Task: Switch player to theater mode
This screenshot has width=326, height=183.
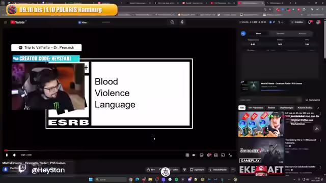Action: point(223,155)
